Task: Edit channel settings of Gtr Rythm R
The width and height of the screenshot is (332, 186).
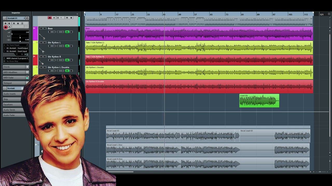Action: click(x=58, y=60)
